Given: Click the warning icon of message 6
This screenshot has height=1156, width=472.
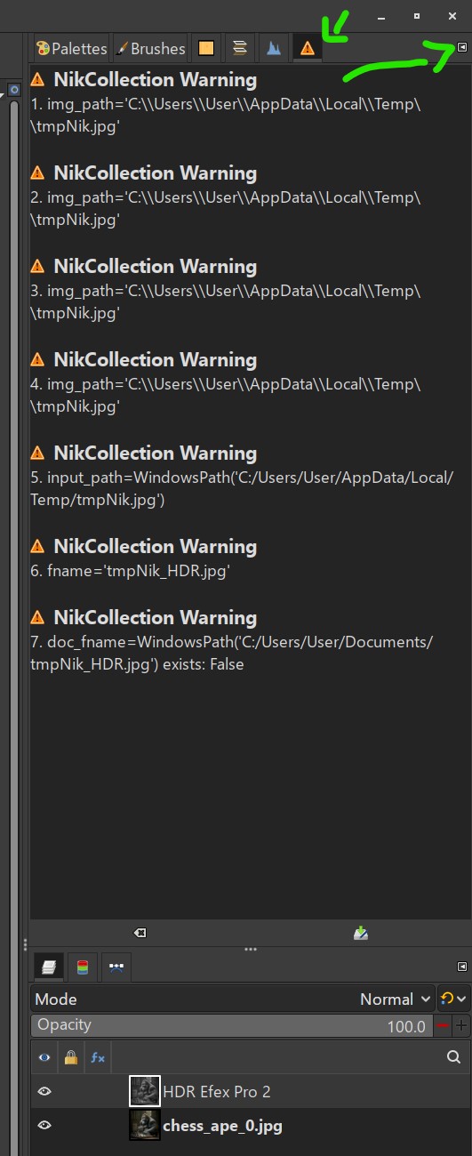Looking at the screenshot, I should pyautogui.click(x=37, y=546).
